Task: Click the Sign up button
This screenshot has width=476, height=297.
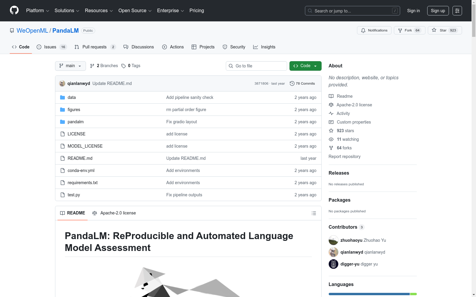Action: click(438, 11)
